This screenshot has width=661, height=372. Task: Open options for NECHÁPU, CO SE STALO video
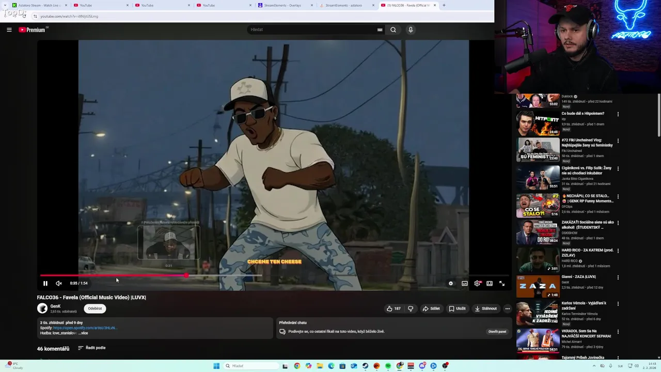[x=618, y=196]
